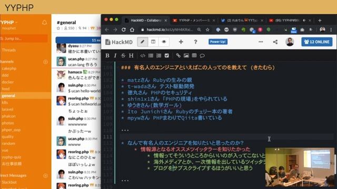Insert a table with the table icon
The height and width of the screenshot is (189, 337).
[194, 56]
